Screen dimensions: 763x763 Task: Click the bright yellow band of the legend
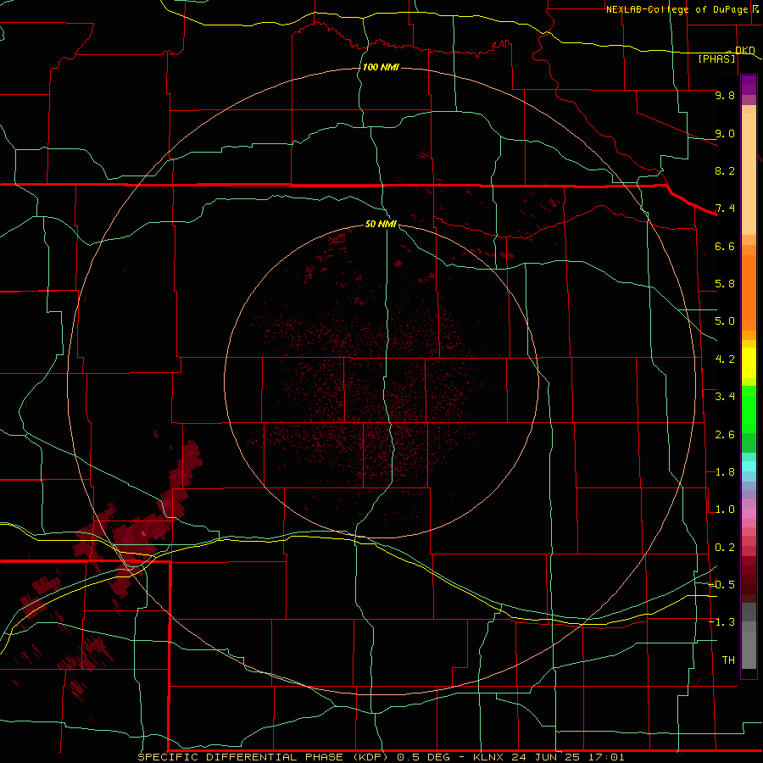[x=749, y=363]
